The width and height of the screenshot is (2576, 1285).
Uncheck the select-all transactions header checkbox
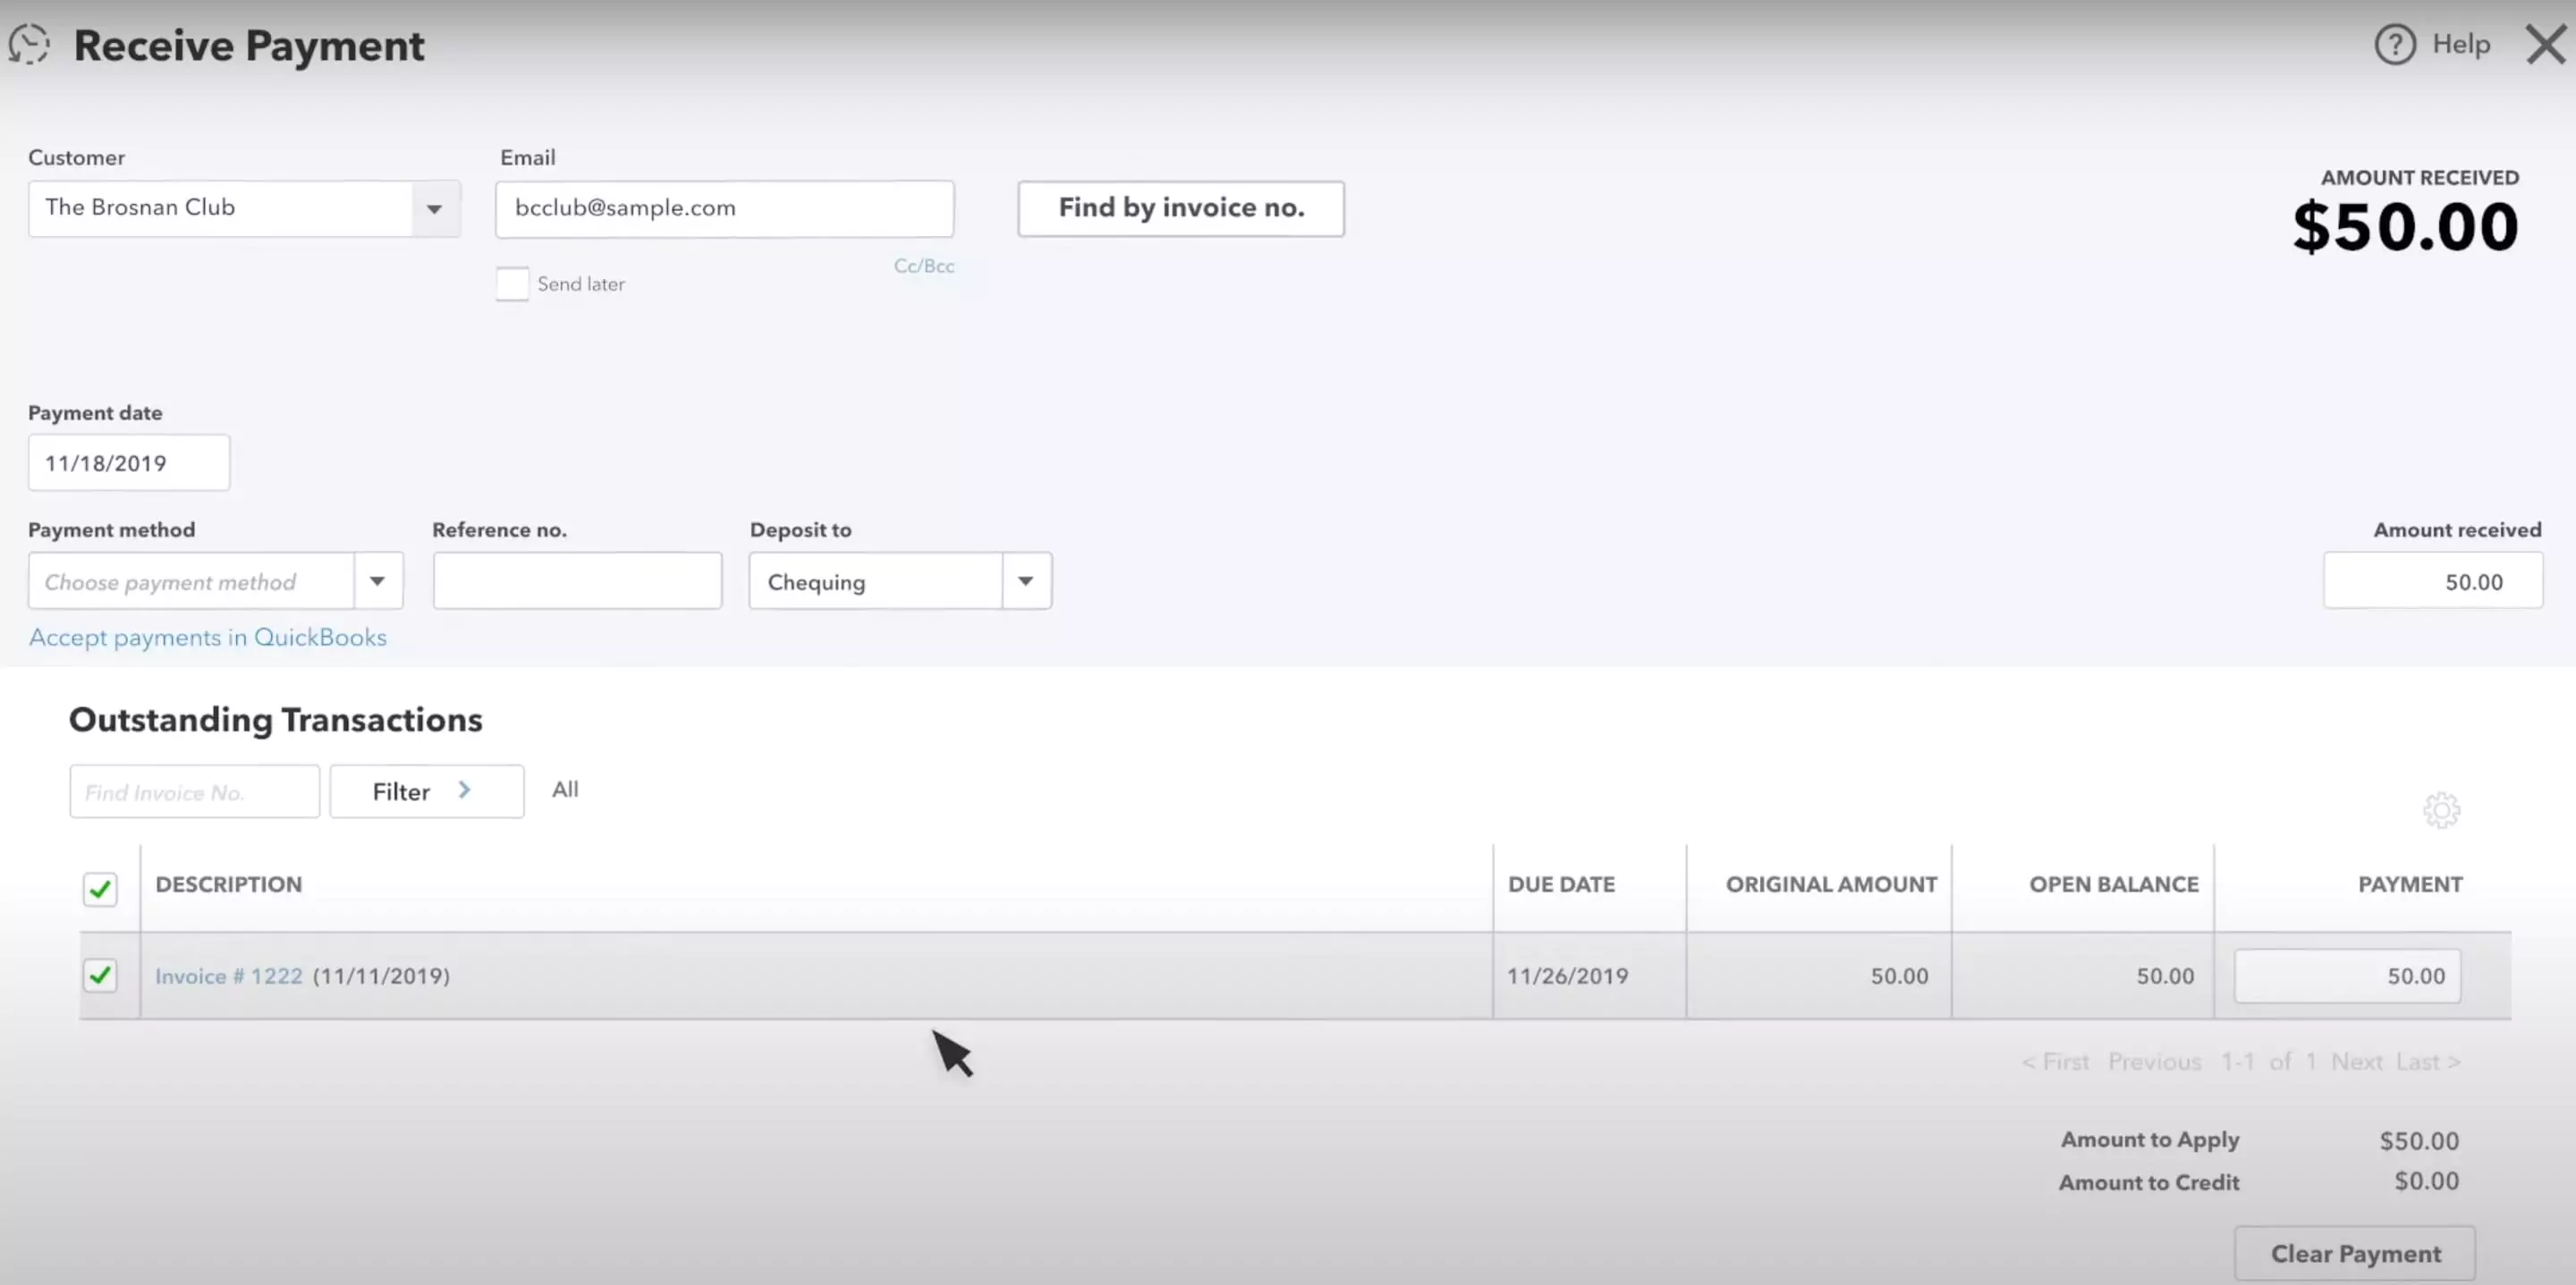pos(100,888)
